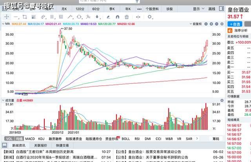251x162 pixels.
Task: Select the polyline wave drawing tool
Action: pos(70,17)
